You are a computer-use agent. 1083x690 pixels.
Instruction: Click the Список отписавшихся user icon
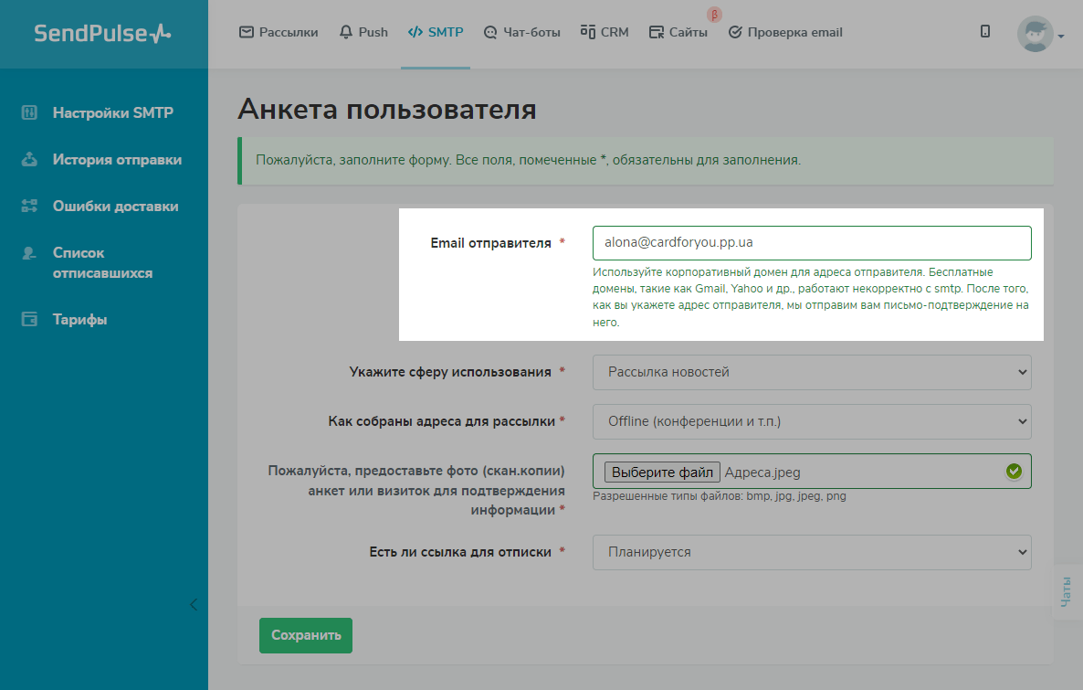(x=29, y=253)
